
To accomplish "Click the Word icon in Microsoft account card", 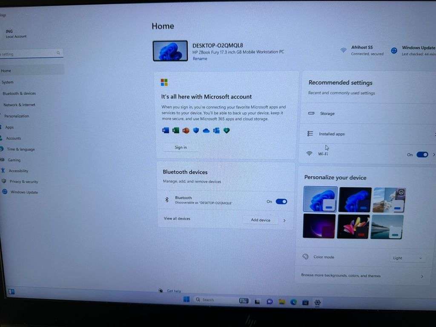I will pos(166,130).
